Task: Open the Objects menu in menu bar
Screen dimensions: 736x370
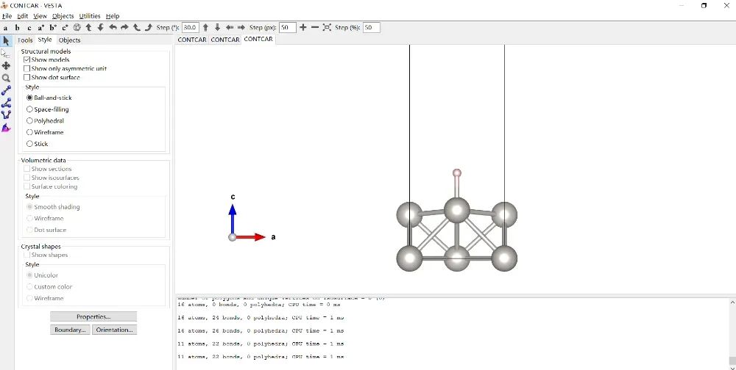Action: pyautogui.click(x=63, y=16)
